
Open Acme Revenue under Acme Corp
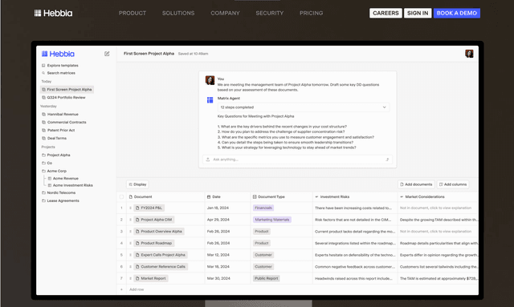tap(63, 179)
